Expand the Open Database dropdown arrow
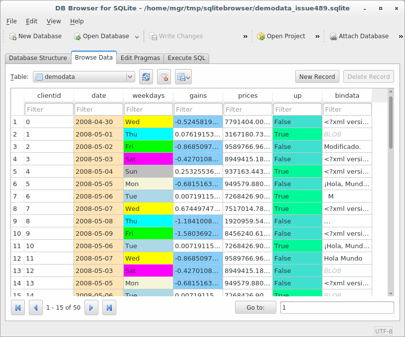The width and height of the screenshot is (405, 337). (137, 37)
